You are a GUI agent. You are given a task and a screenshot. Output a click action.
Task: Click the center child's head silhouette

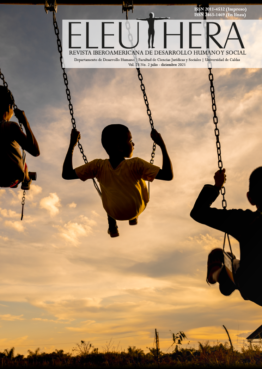116,139
